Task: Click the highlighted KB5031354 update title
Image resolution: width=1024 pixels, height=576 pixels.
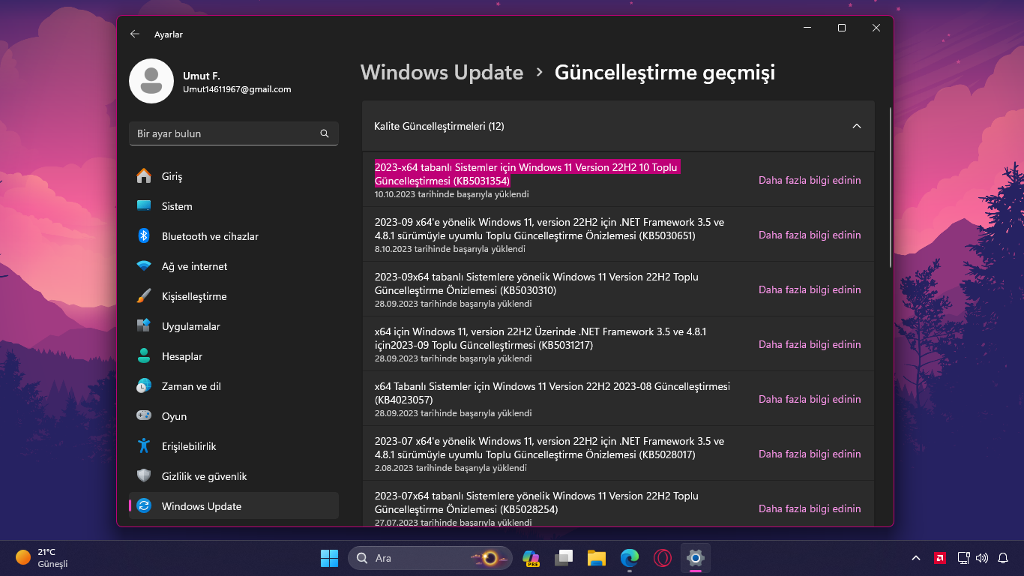Action: coord(526,174)
